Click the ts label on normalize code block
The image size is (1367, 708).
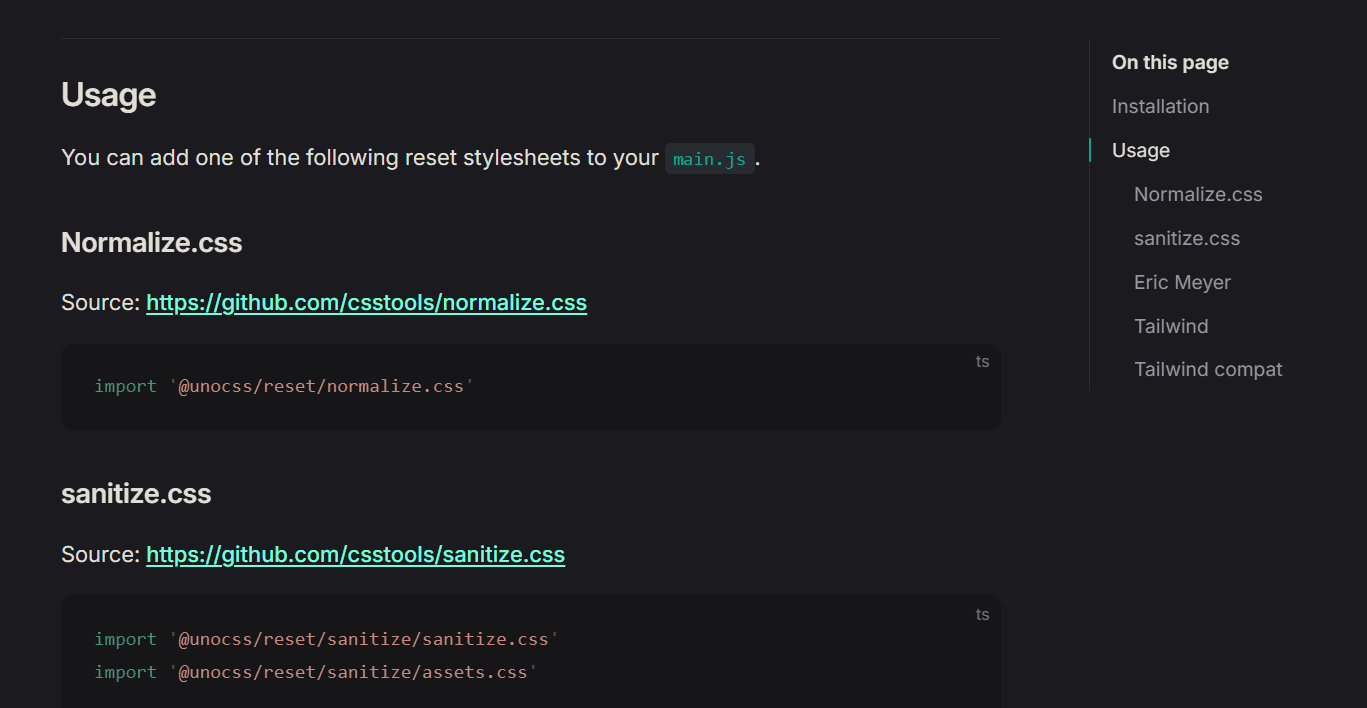point(982,362)
